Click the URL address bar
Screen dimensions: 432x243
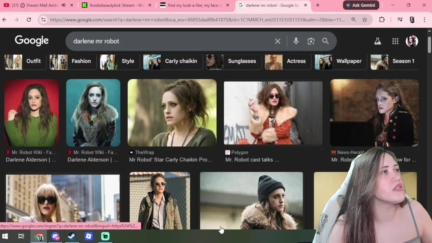(x=197, y=20)
